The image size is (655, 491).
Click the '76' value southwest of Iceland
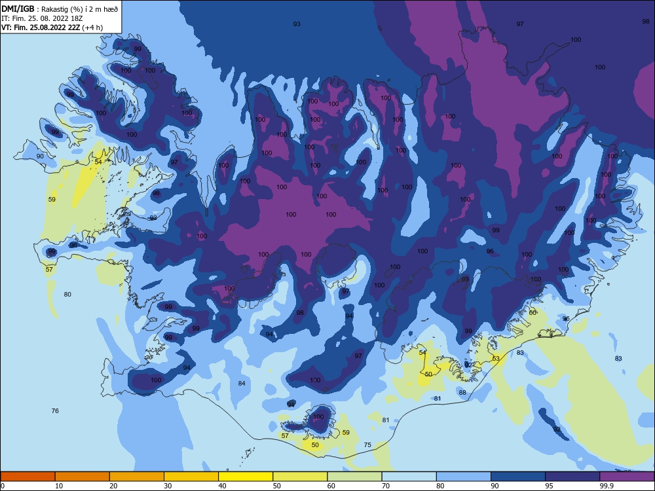[x=55, y=411]
